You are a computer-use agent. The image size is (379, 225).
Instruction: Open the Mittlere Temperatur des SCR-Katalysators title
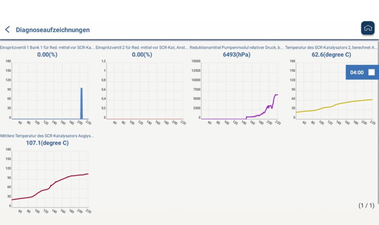(x=47, y=136)
